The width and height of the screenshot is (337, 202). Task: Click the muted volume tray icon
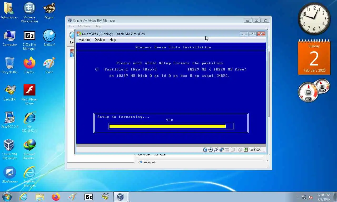click(x=311, y=197)
